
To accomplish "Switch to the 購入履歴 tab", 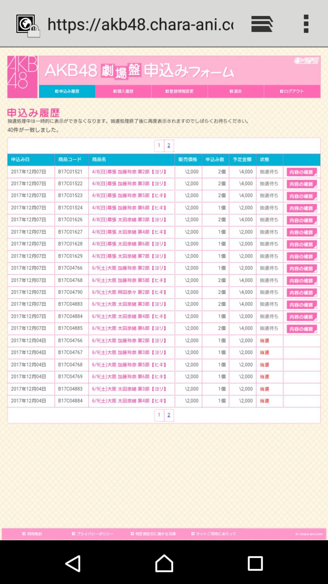I will (123, 91).
